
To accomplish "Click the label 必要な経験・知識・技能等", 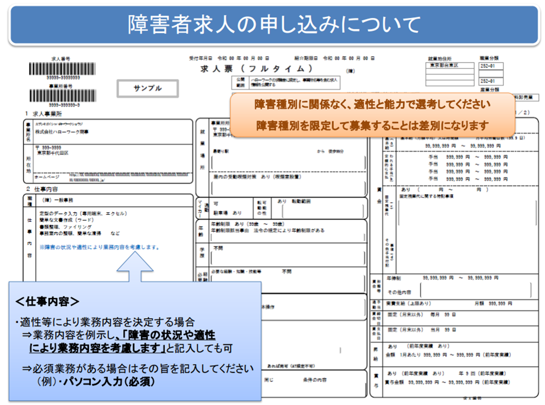I will click(x=236, y=271).
